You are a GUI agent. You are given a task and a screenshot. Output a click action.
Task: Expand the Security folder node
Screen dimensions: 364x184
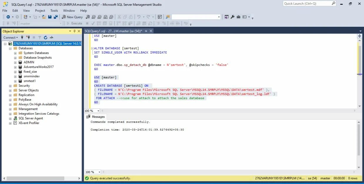pos(10,86)
